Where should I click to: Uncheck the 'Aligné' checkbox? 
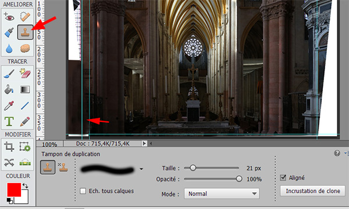[283, 178]
